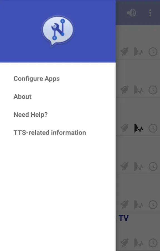Image resolution: width=160 pixels, height=251 pixels.
Task: Open Configure Apps in the drawer
Action: click(36, 79)
